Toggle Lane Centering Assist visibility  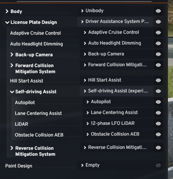(x=158, y=113)
